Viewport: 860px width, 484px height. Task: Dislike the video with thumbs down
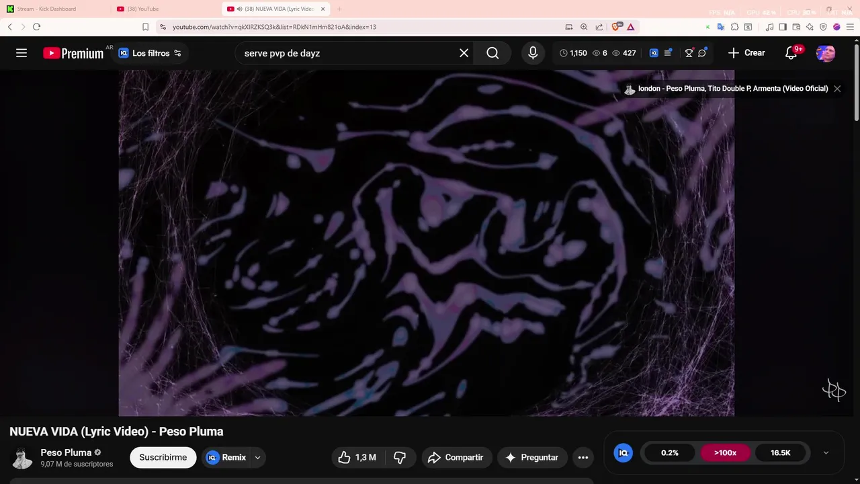(x=400, y=458)
